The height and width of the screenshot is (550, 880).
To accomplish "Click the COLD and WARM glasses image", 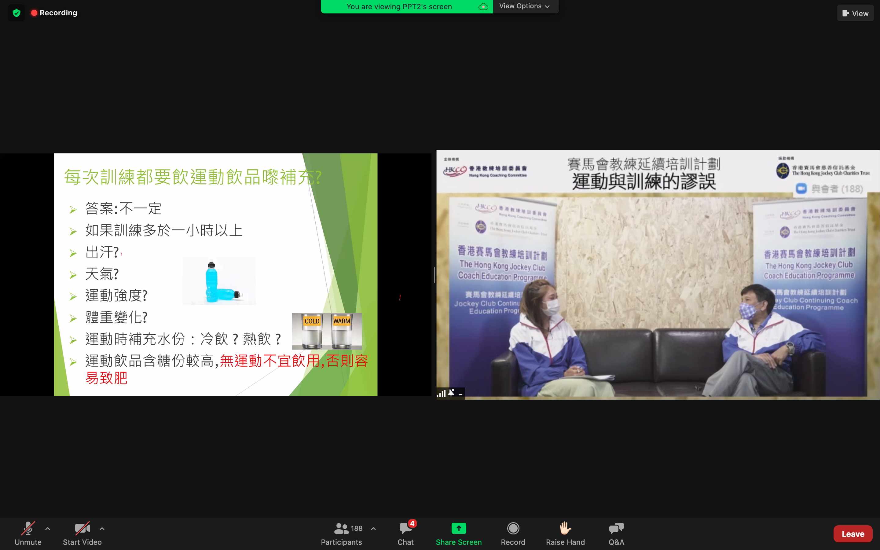I will 327,331.
